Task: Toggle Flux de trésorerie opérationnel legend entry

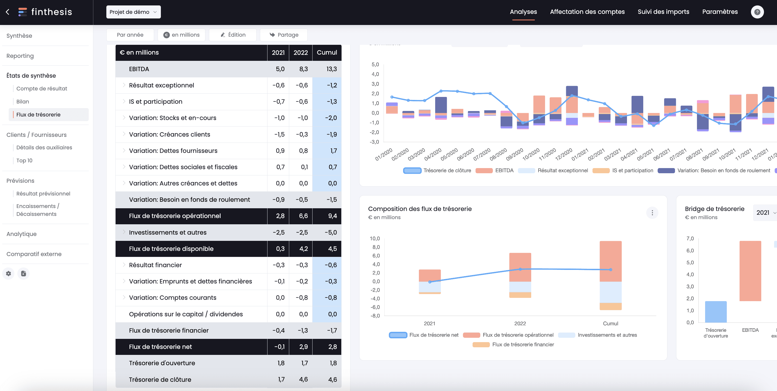Action: (x=508, y=335)
